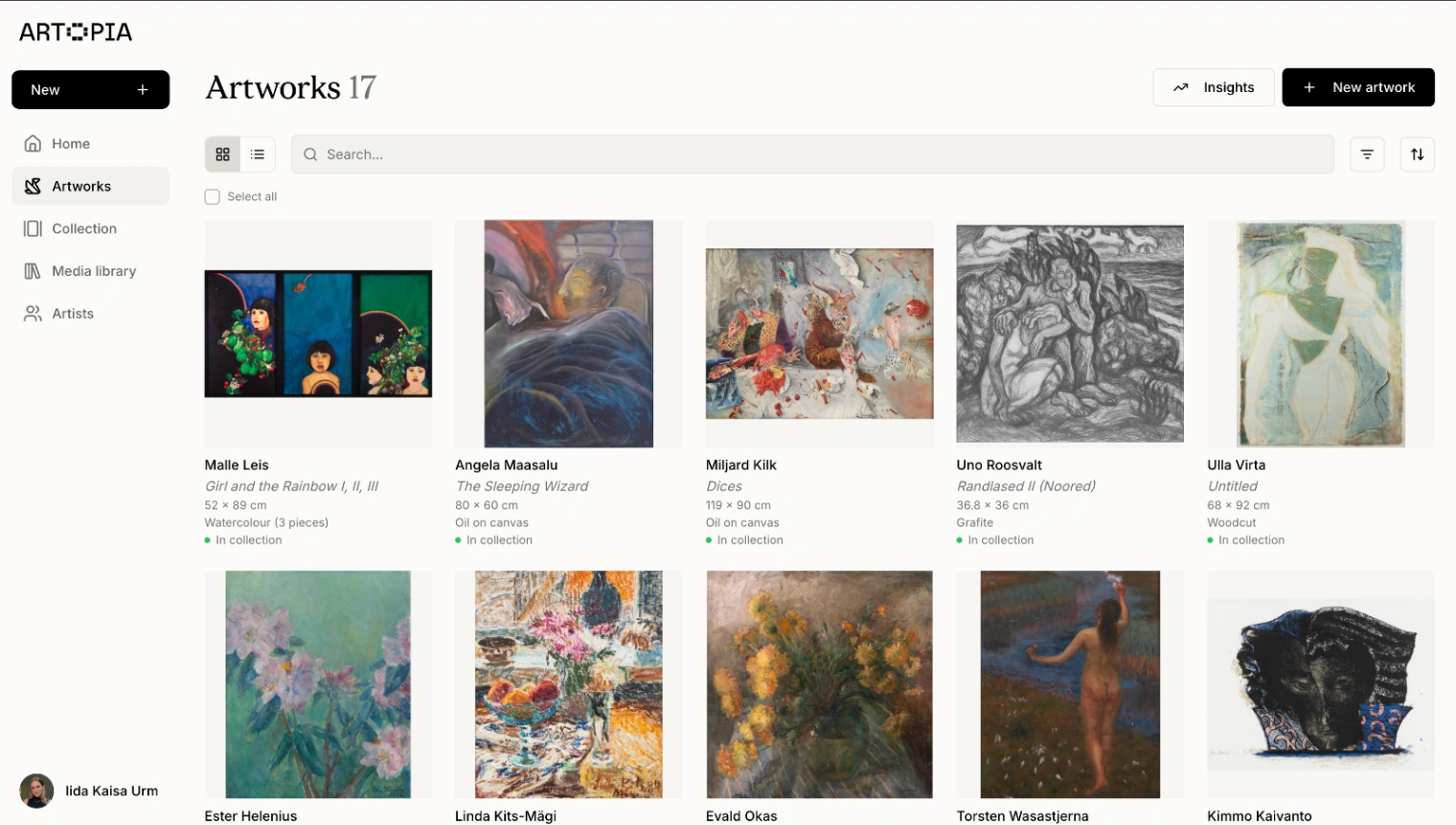This screenshot has width=1456, height=825.
Task: Click title Girl and the Rainbow I, II, III
Action: tap(291, 487)
